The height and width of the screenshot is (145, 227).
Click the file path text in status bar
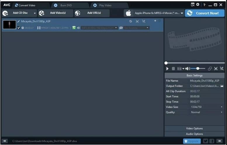click(45, 141)
